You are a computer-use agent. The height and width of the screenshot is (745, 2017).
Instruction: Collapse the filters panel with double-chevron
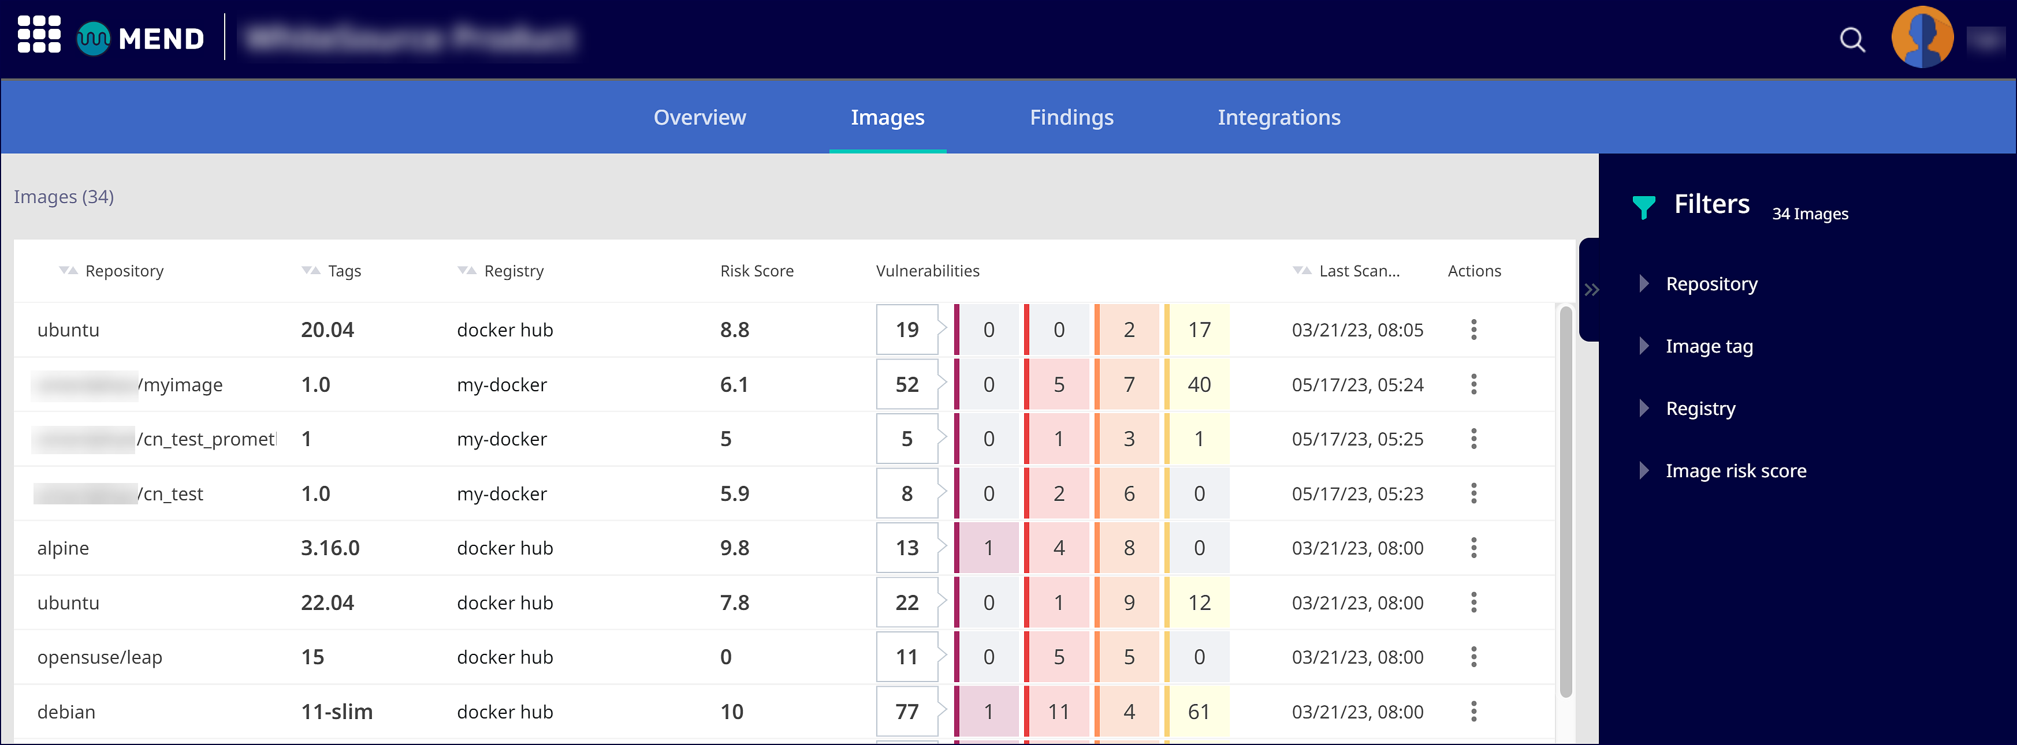tap(1592, 290)
